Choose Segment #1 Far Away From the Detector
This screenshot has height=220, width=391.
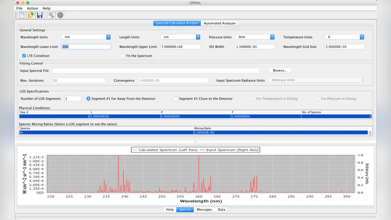[x=88, y=99]
